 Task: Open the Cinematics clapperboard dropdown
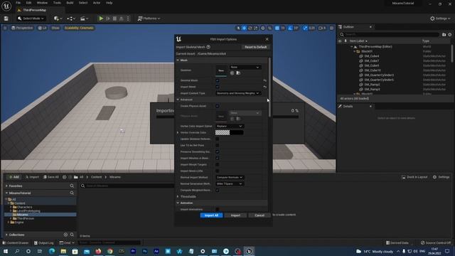click(84, 18)
